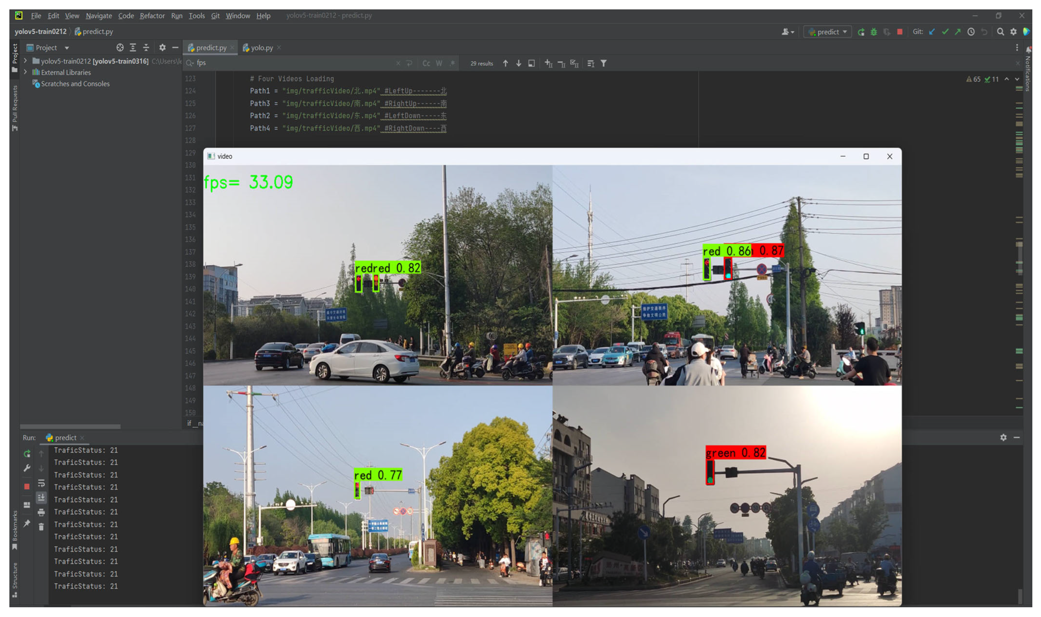This screenshot has height=617, width=1041.
Task: Expand External Libraries tree node
Action: coord(25,72)
